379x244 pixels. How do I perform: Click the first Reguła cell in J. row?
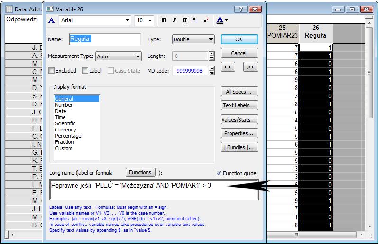tap(315, 47)
